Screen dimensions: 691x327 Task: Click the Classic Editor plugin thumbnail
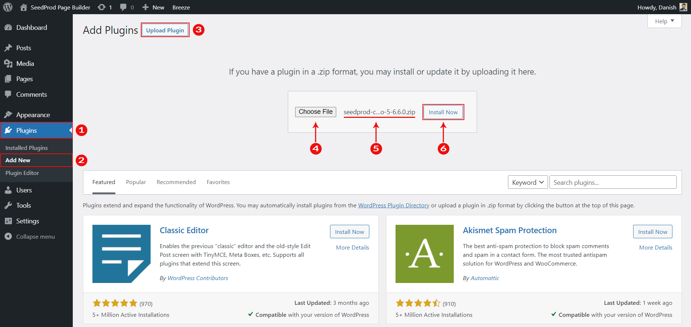(122, 254)
